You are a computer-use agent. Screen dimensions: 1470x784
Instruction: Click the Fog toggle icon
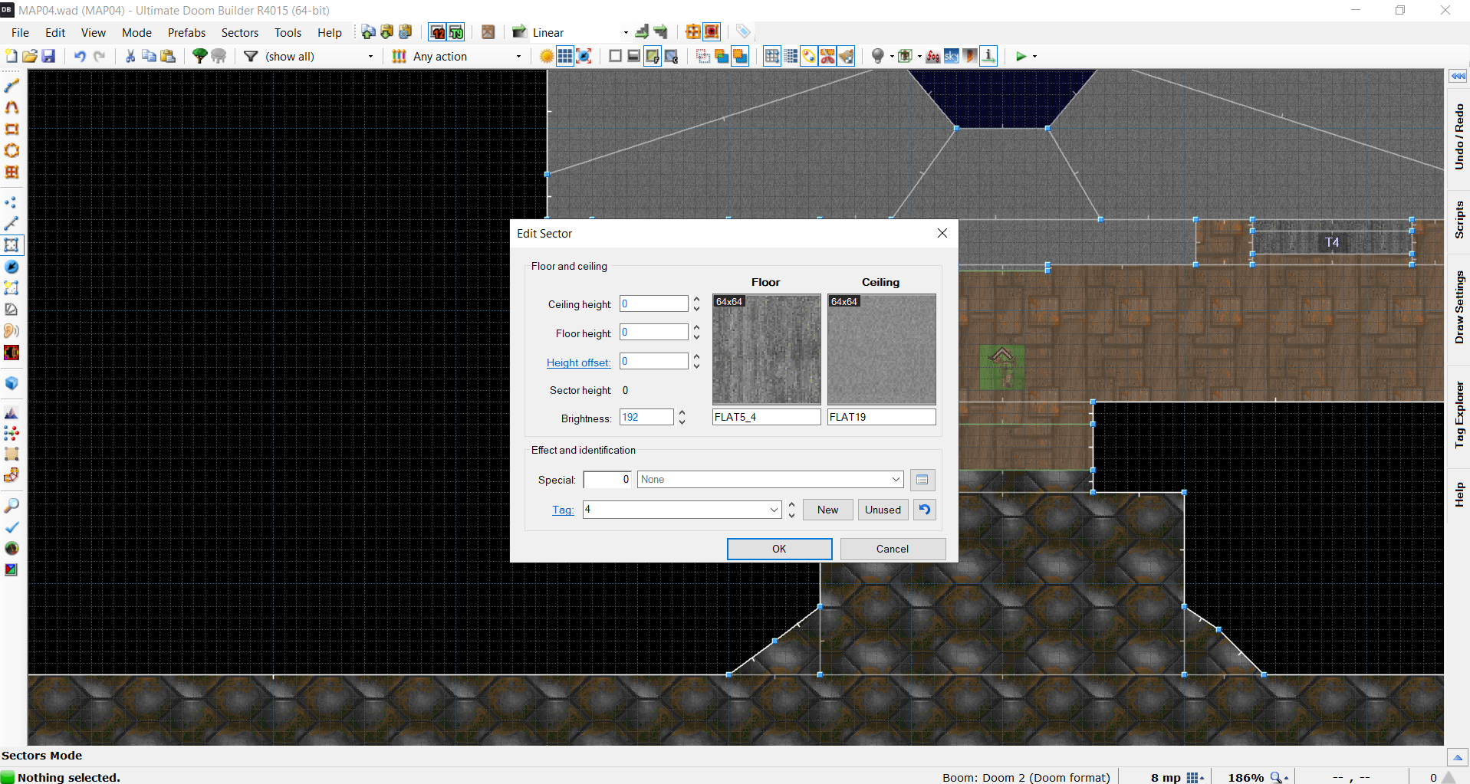pyautogui.click(x=933, y=56)
